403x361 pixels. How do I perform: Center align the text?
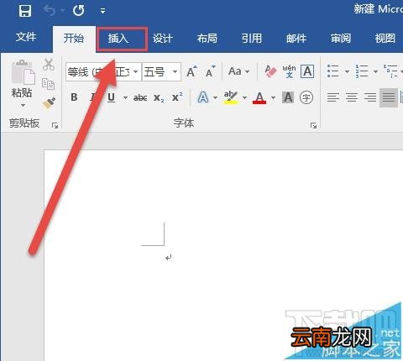[352, 97]
